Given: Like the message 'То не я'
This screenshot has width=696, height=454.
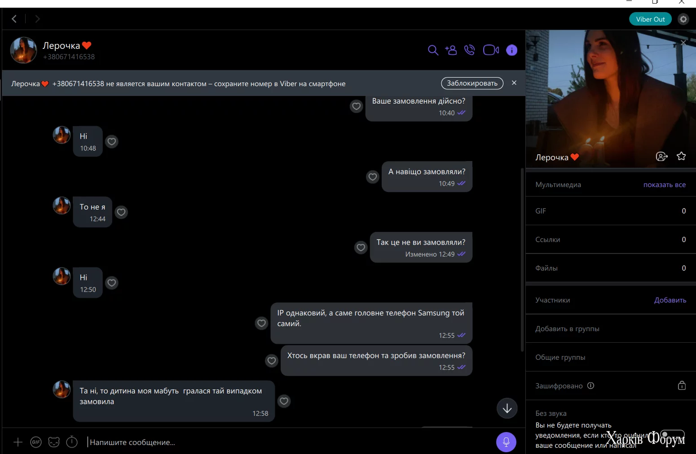Looking at the screenshot, I should (x=121, y=212).
